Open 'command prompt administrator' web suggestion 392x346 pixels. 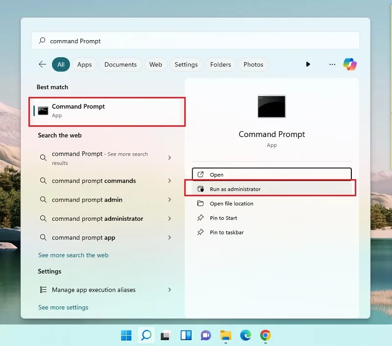pyautogui.click(x=106, y=218)
